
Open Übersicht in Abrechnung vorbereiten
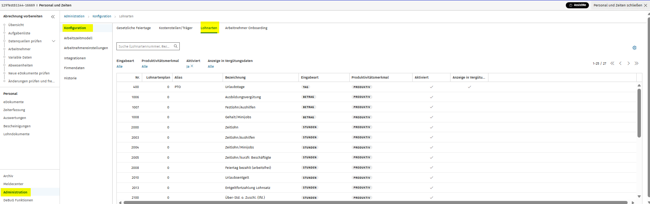coord(16,25)
